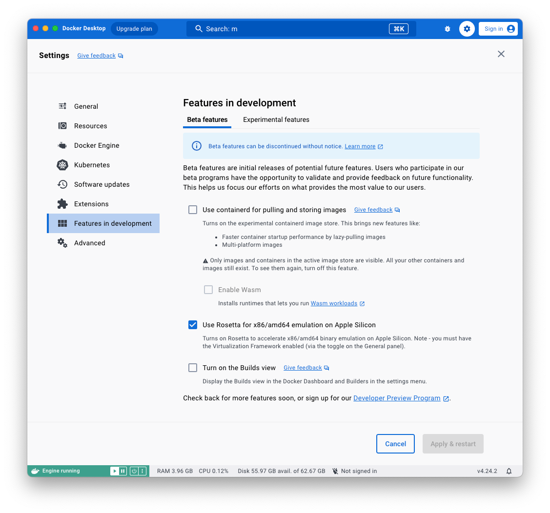The width and height of the screenshot is (550, 513).
Task: Open the Learn more link in beta banner
Action: tap(360, 146)
